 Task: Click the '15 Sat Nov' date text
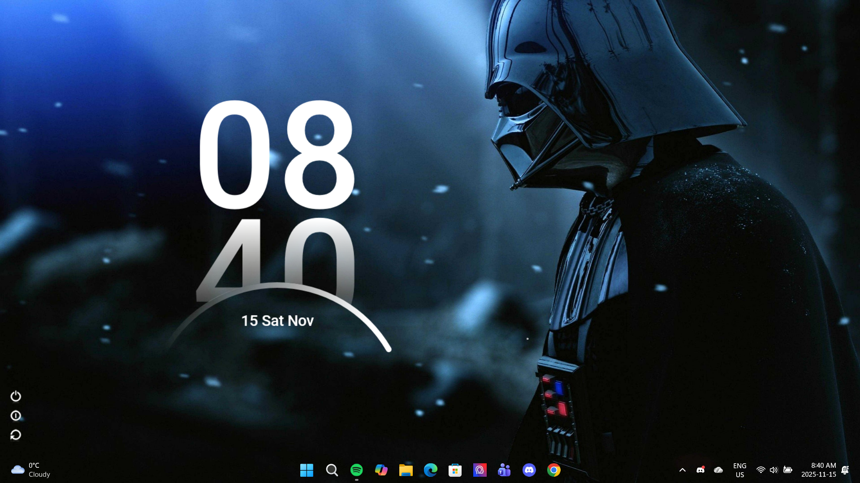pyautogui.click(x=277, y=321)
